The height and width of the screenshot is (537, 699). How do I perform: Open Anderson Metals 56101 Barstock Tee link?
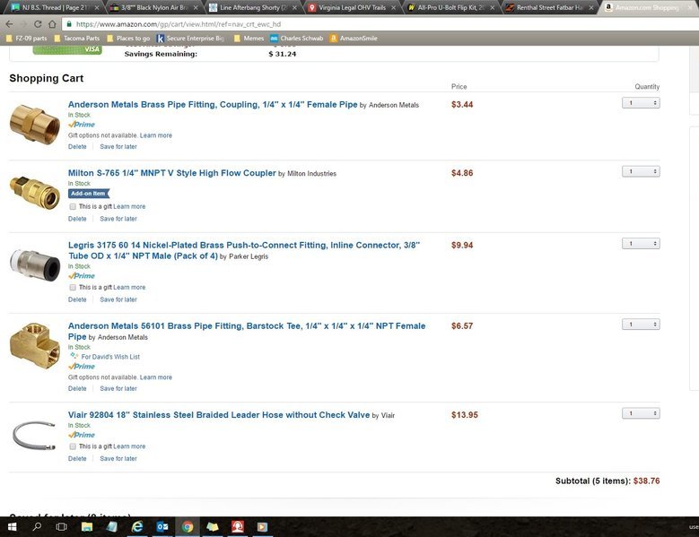pos(247,332)
